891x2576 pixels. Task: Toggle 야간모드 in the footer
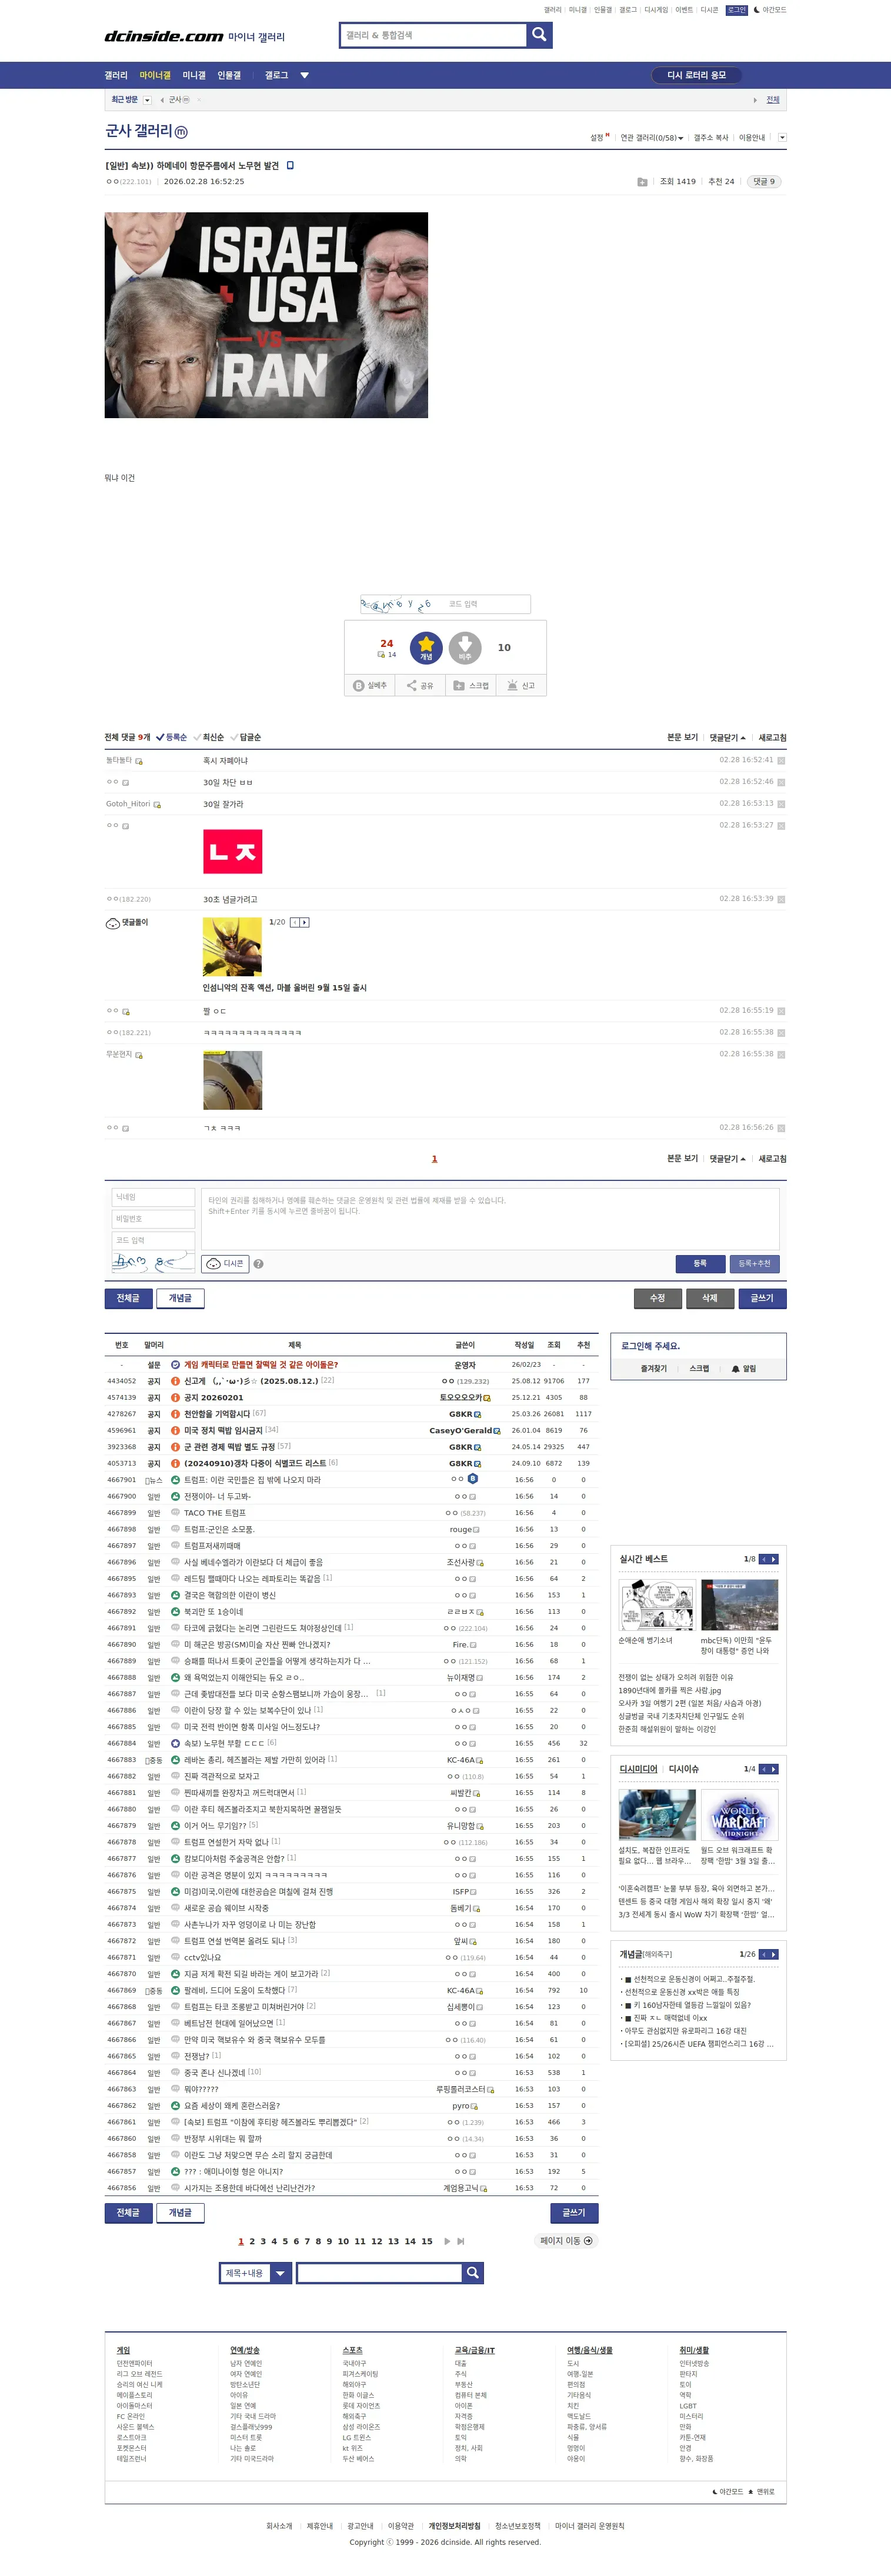(x=728, y=2491)
